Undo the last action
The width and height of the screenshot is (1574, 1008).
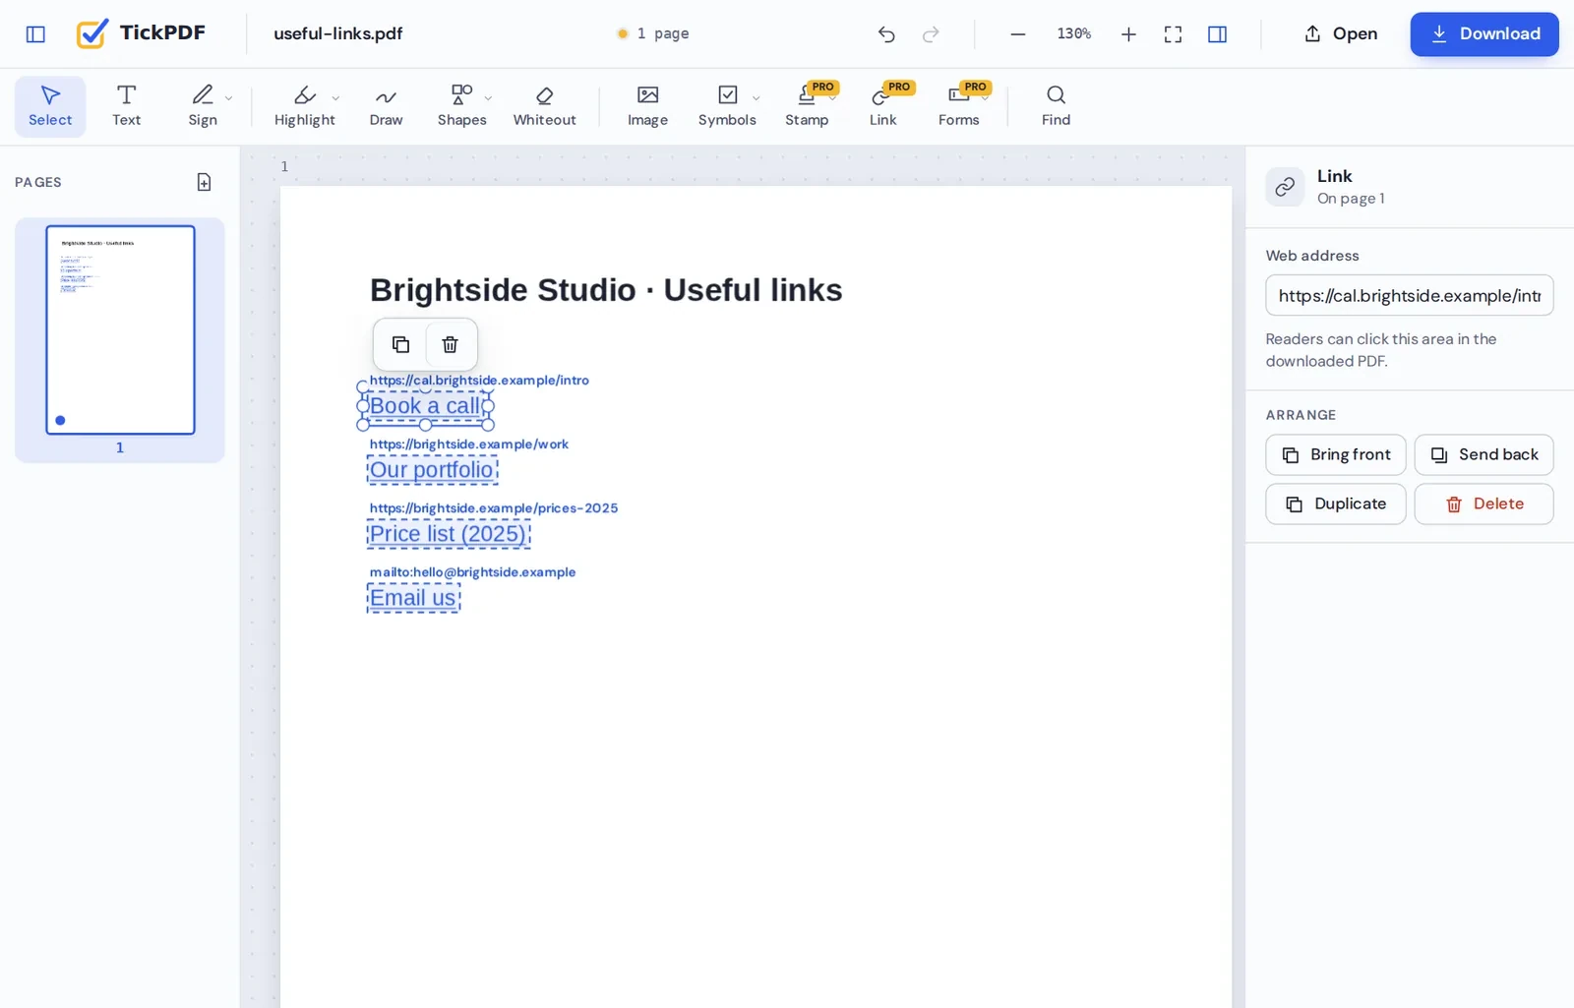coord(886,34)
